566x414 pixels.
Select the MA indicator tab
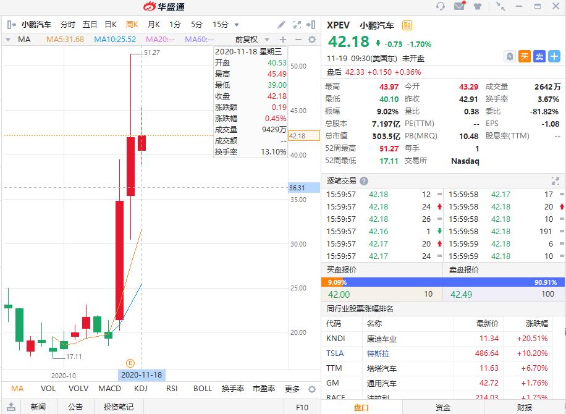(x=17, y=389)
